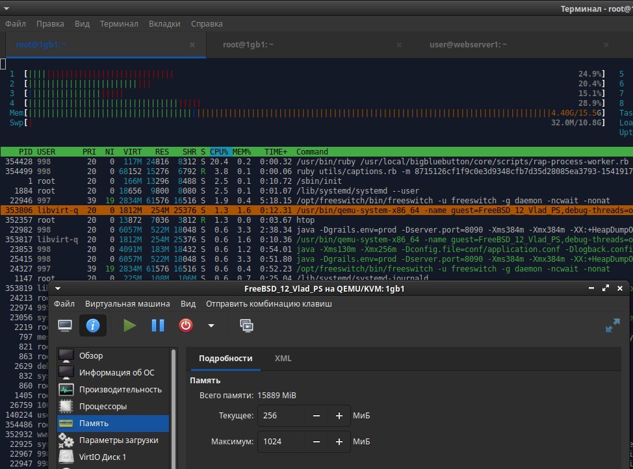Select ruby process row PID 354428
This screenshot has width=633, height=469.
pos(316,162)
